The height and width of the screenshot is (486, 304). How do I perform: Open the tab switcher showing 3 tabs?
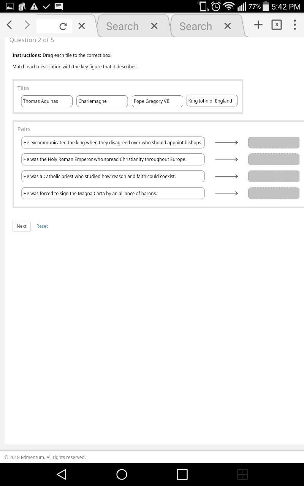[276, 25]
